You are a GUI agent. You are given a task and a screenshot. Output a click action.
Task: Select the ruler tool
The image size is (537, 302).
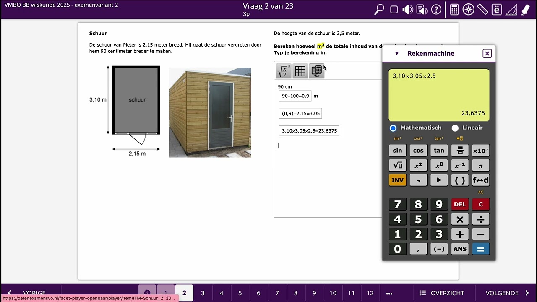pyautogui.click(x=482, y=10)
